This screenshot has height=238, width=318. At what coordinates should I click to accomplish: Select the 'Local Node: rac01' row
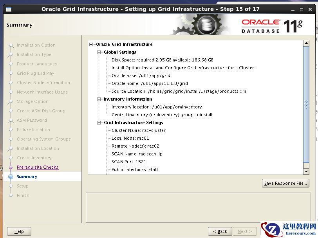[x=130, y=138]
